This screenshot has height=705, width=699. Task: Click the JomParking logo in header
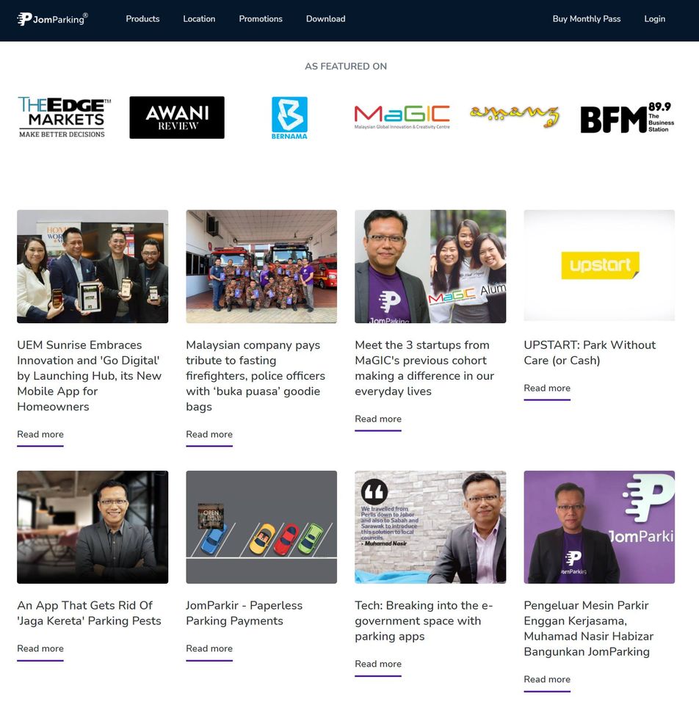52,19
